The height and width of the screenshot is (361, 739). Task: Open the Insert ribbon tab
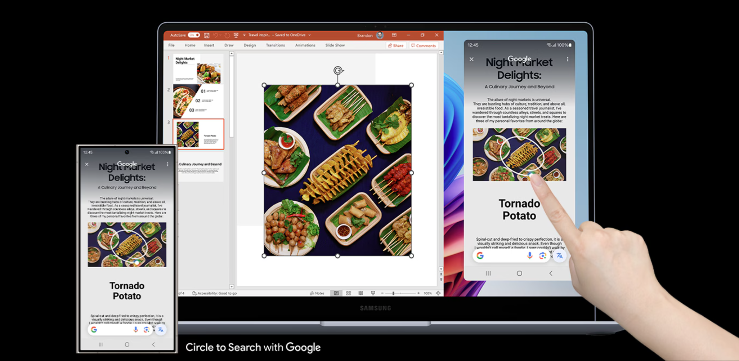click(x=209, y=45)
